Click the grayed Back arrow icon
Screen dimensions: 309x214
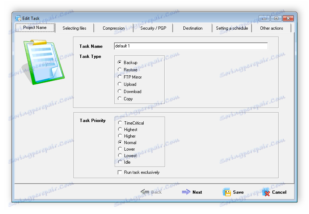click(144, 192)
